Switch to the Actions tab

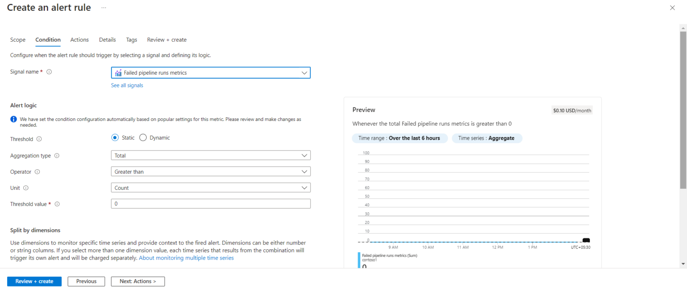click(x=79, y=39)
